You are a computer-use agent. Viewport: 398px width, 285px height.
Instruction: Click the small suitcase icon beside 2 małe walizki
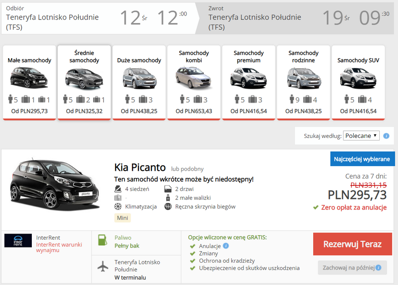[x=168, y=198]
